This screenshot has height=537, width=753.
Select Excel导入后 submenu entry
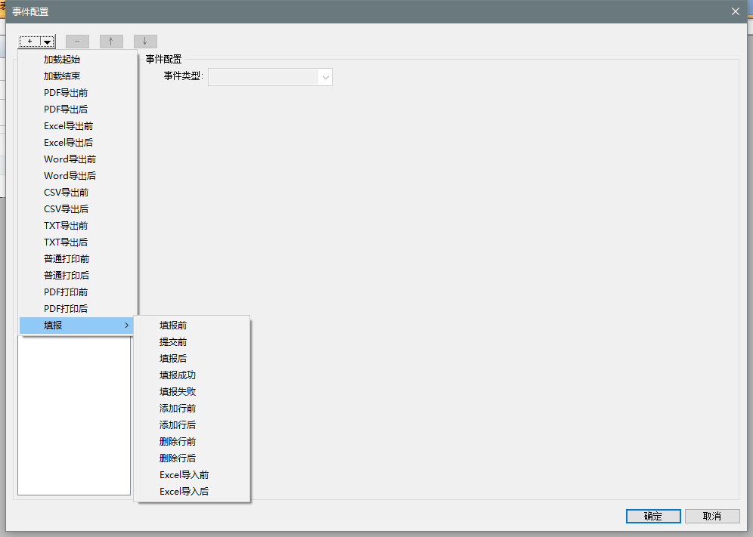(x=184, y=492)
